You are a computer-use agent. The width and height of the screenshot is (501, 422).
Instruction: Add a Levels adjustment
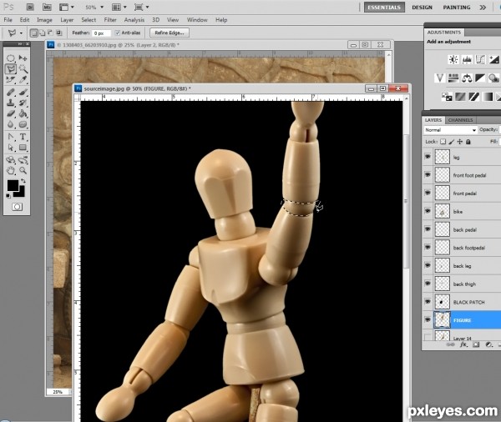click(x=467, y=59)
